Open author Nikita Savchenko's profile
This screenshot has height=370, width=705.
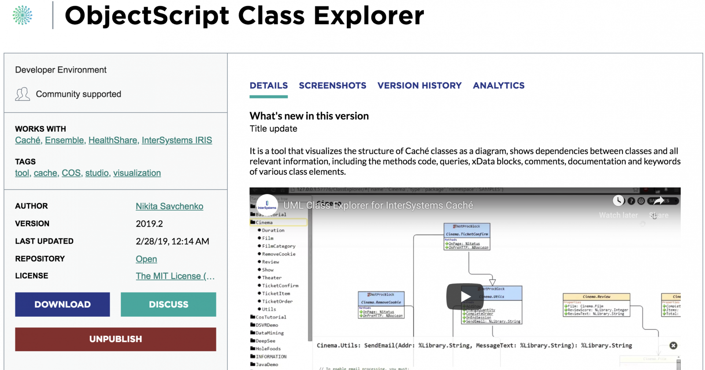(169, 206)
